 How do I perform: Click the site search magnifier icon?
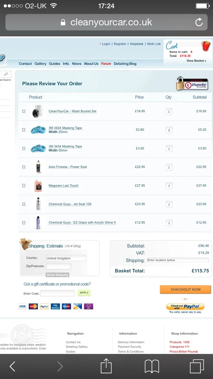(x=6, y=74)
